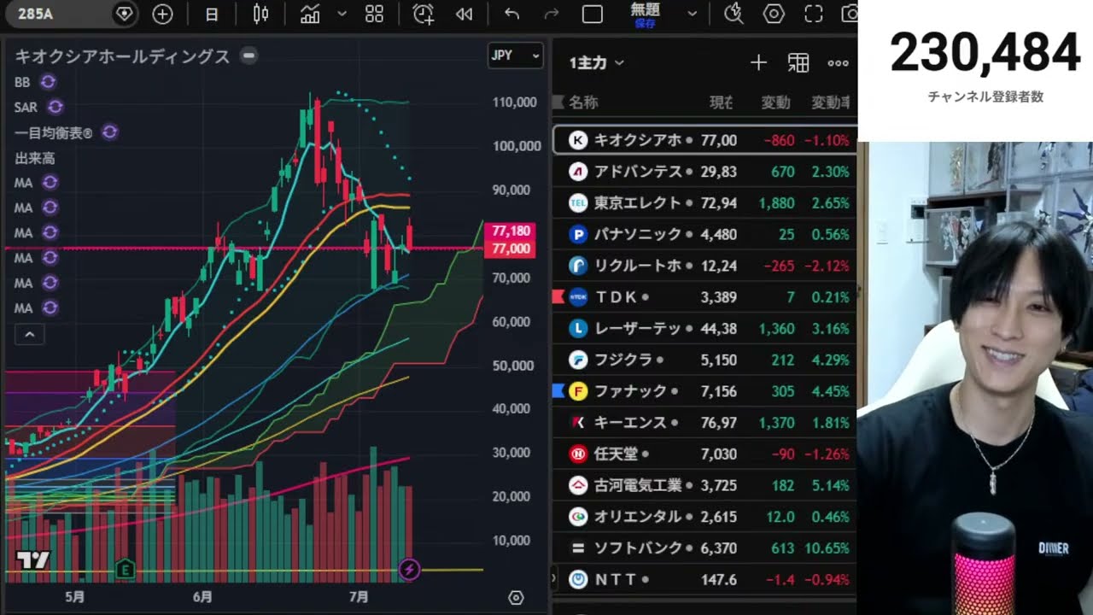Screen dimensions: 1093x615
Task: Click the refresh icon beside BB indicator
Action: (x=49, y=82)
